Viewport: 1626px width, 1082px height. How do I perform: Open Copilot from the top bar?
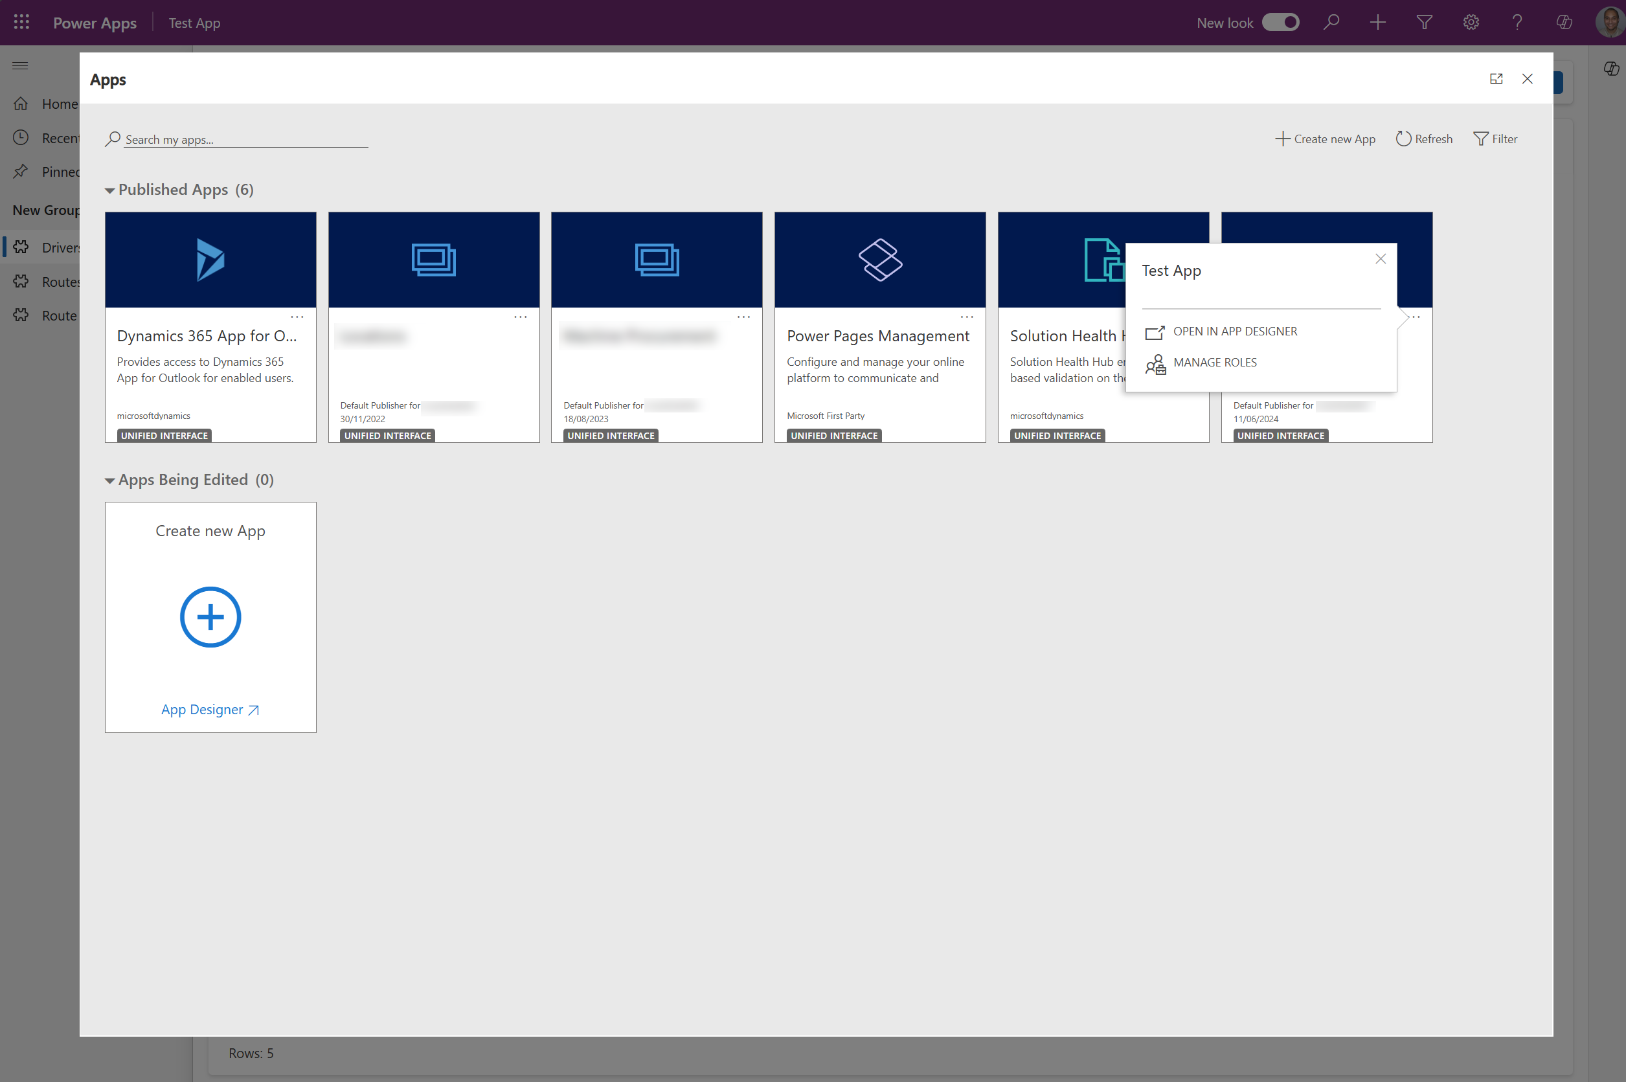click(x=1563, y=22)
